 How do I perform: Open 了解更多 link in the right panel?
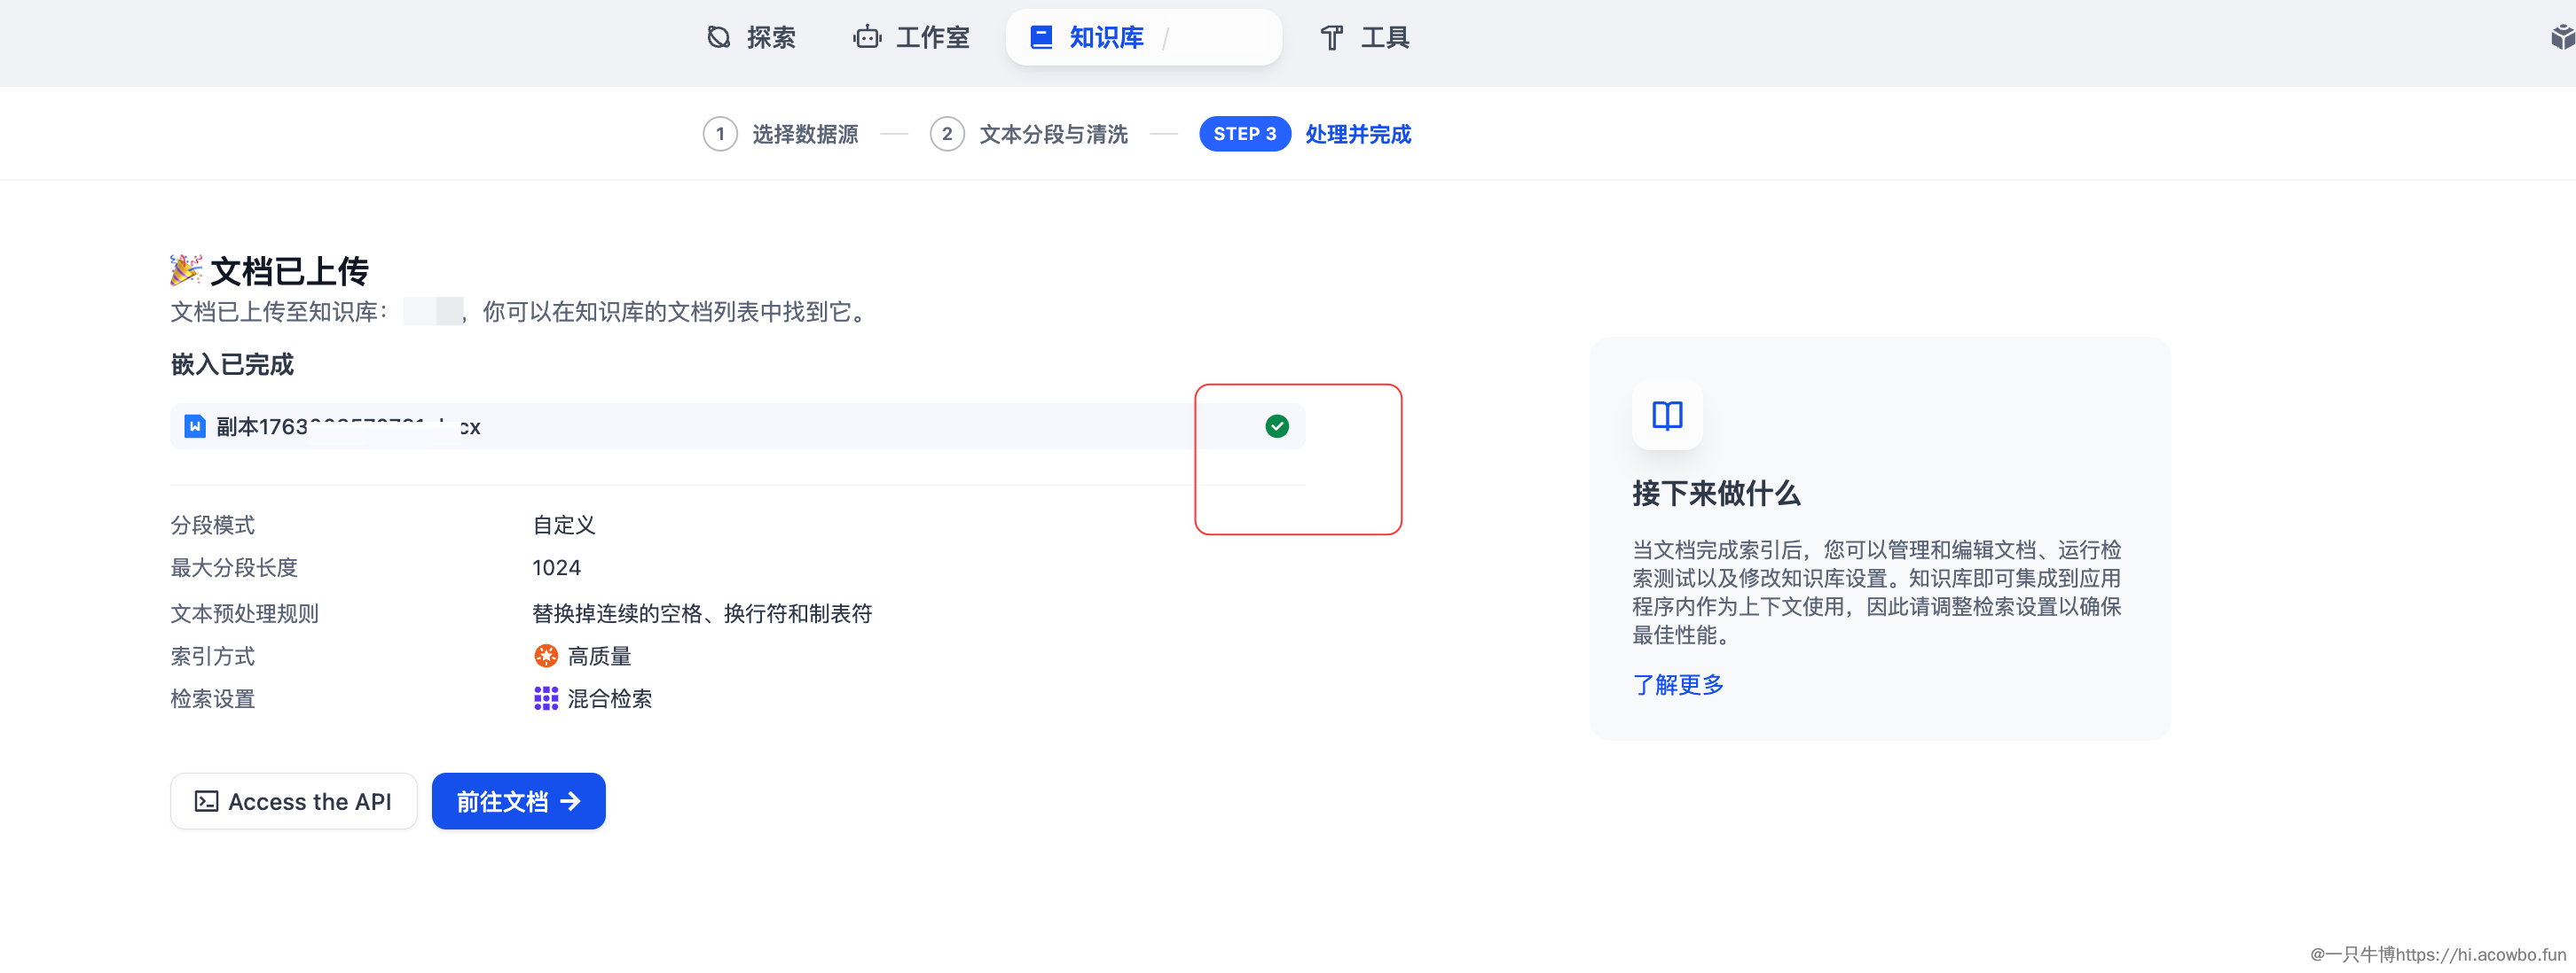point(1679,684)
